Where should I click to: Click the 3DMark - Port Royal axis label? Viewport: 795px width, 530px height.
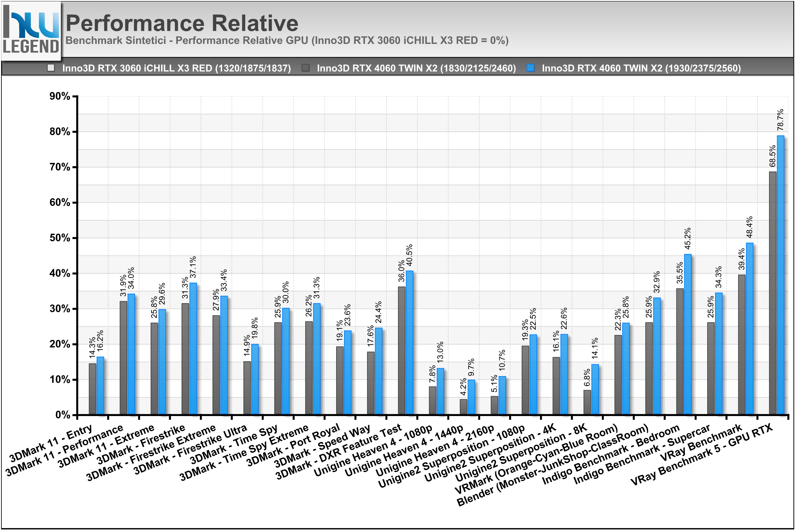coord(293,445)
